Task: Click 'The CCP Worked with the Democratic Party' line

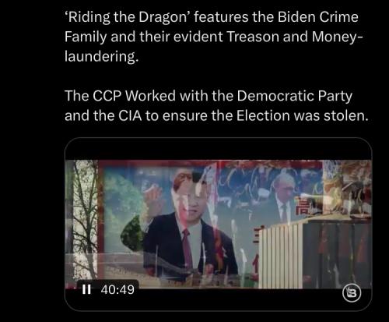Action: click(x=209, y=96)
